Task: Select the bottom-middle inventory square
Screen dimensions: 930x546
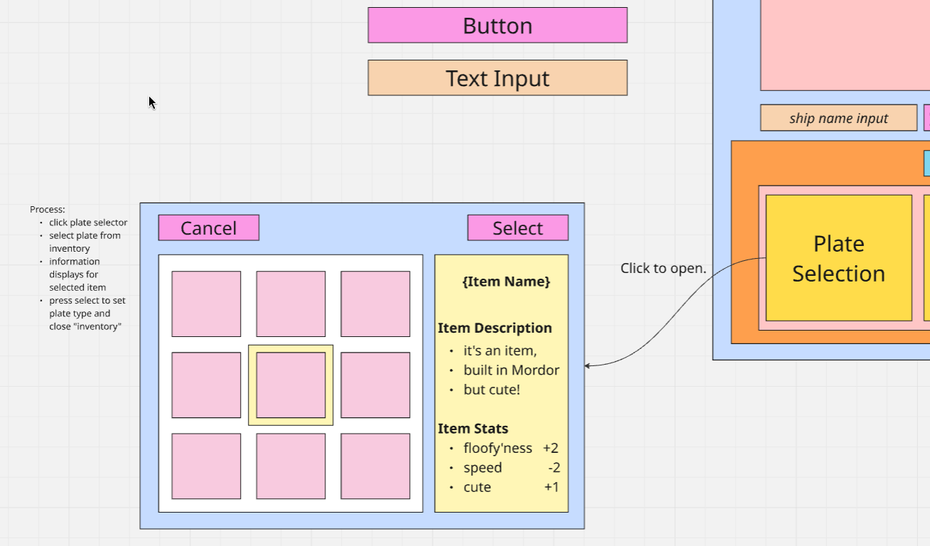Action: [x=291, y=466]
